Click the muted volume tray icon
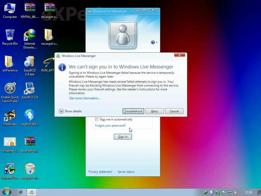This screenshot has width=261, height=196. coord(236,192)
